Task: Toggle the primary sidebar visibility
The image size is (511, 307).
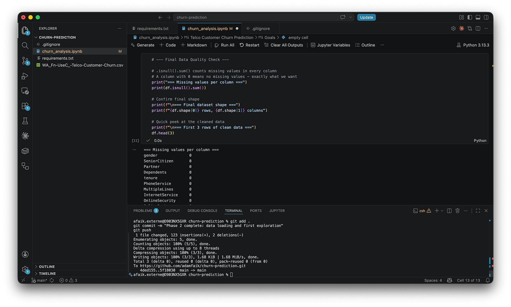Action: tap(470, 17)
